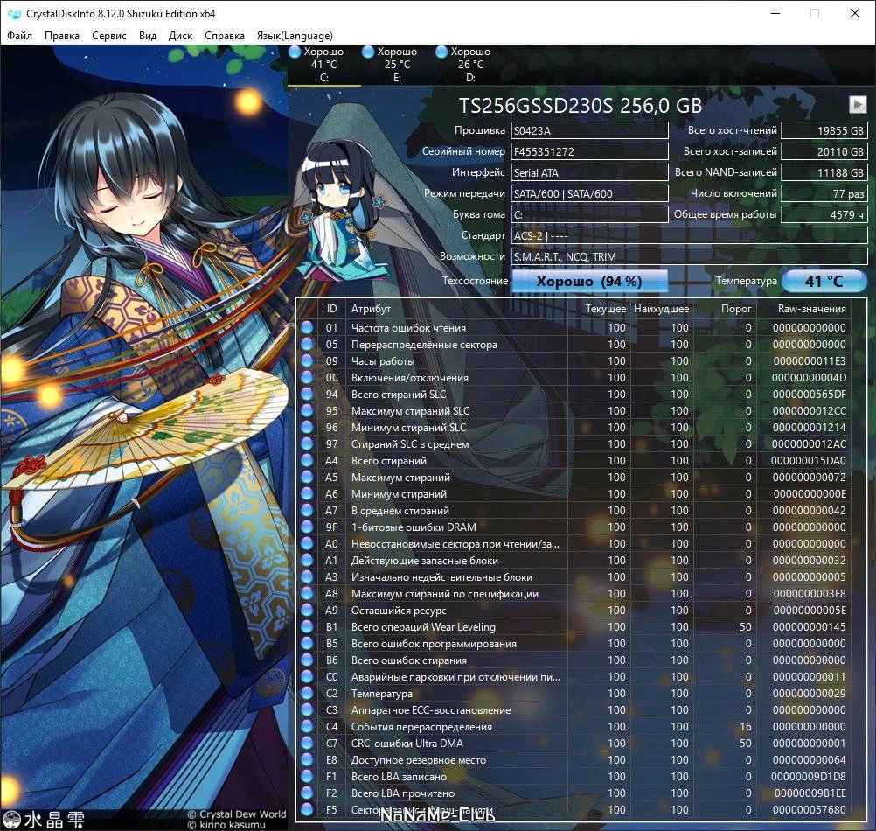This screenshot has height=831, width=876.
Task: Open the Сервис menu
Action: pos(109,36)
